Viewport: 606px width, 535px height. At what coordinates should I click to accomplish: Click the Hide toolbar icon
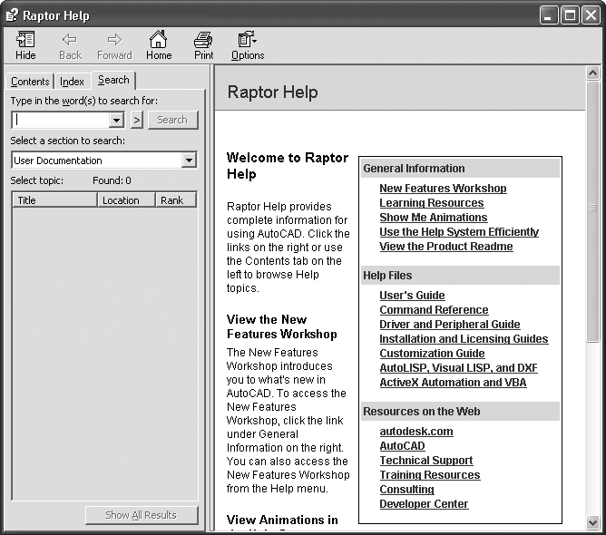click(x=26, y=40)
